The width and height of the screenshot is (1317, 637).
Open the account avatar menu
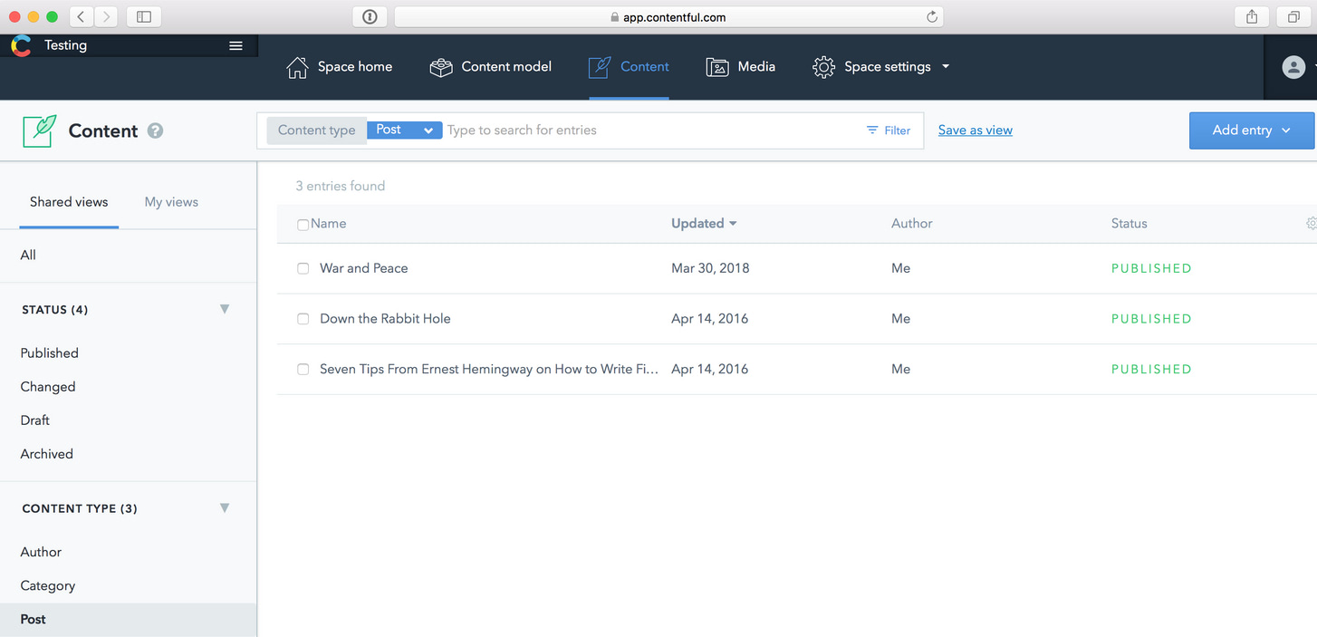[x=1293, y=66]
